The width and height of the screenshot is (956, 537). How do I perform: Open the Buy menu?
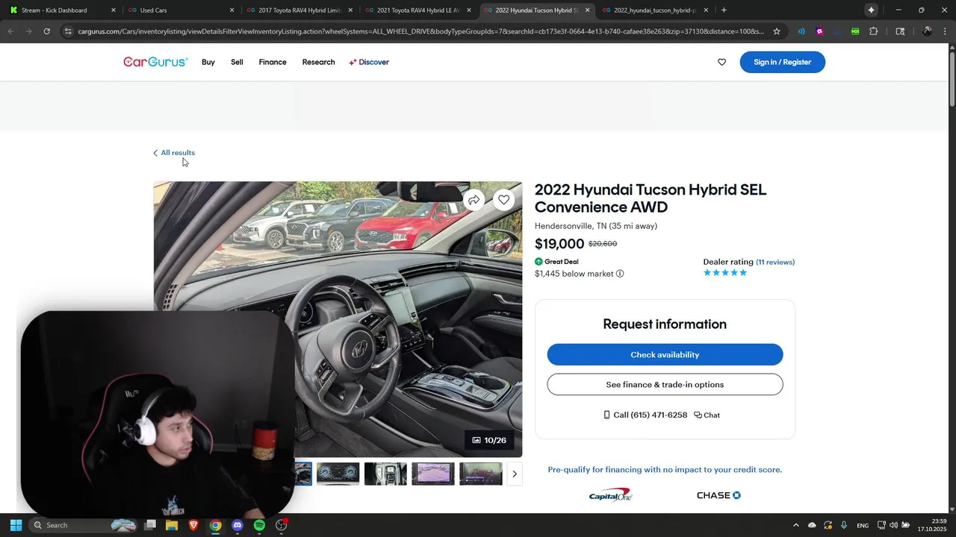click(208, 62)
